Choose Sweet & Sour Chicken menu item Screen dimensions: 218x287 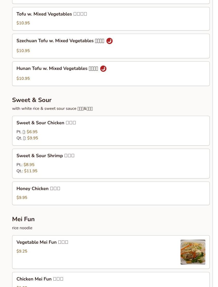pyautogui.click(x=111, y=131)
